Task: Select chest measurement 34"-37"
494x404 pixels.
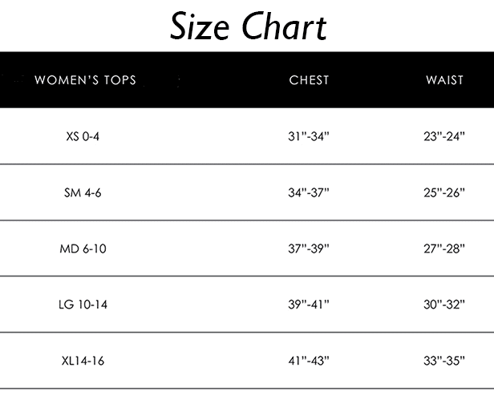Action: coord(309,192)
